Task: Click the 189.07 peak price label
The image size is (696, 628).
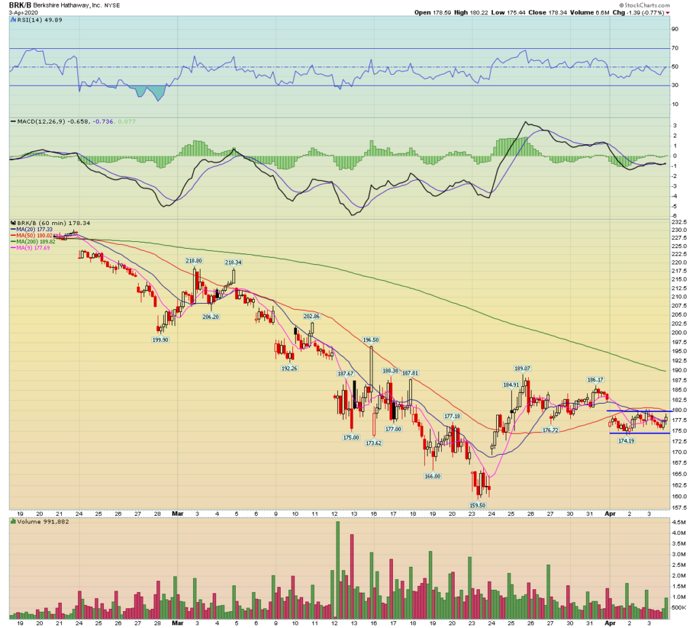Action: point(523,368)
